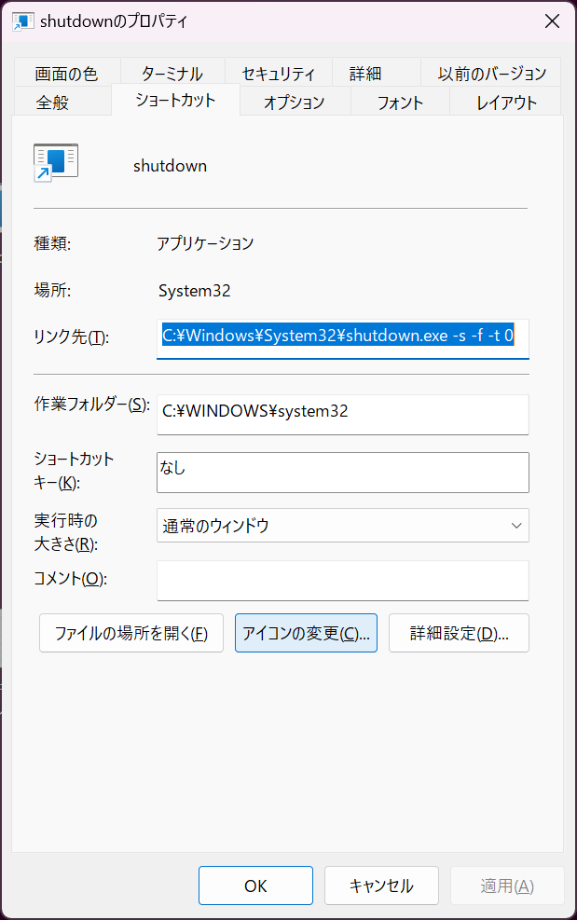The height and width of the screenshot is (920, 577).
Task: Click ファイルの場所を開く button
Action: click(x=131, y=633)
